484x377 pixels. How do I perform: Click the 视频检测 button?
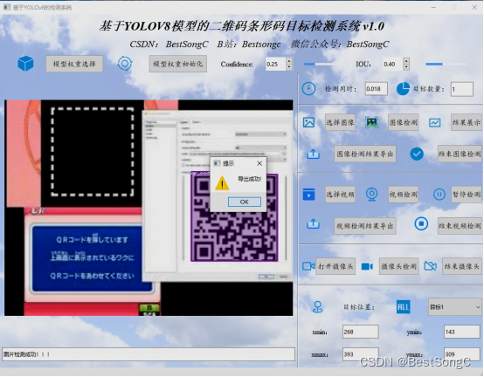[x=403, y=195]
